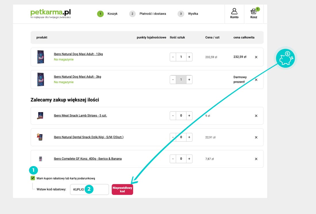Remove Ibero Natural Dog Maxi Adult 12kg
Viewport: 316px width, 214px height.
click(x=256, y=57)
